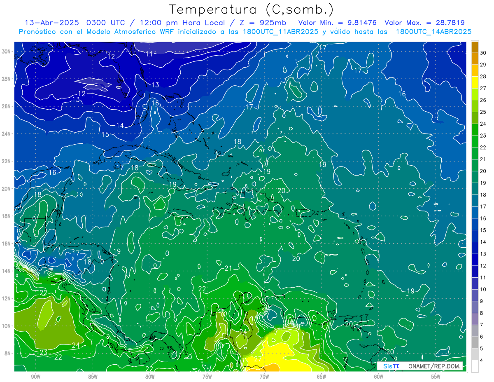Viewport: 494px width, 382px height.
Task: Click the 12N latitude axis label
Action: [x=7, y=298]
